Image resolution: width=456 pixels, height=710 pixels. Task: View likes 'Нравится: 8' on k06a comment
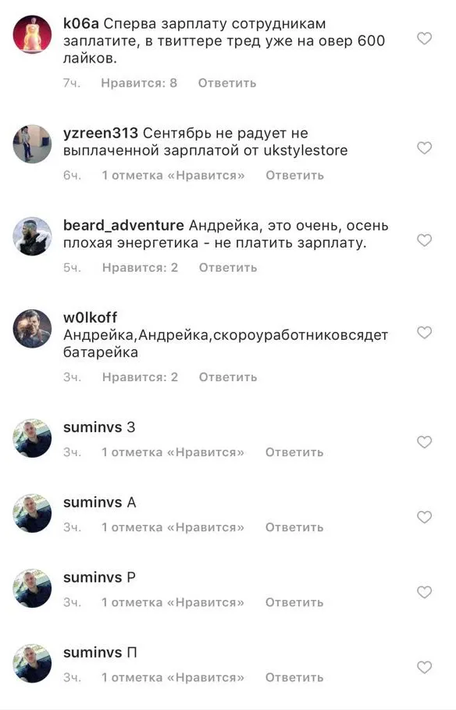pyautogui.click(x=139, y=84)
